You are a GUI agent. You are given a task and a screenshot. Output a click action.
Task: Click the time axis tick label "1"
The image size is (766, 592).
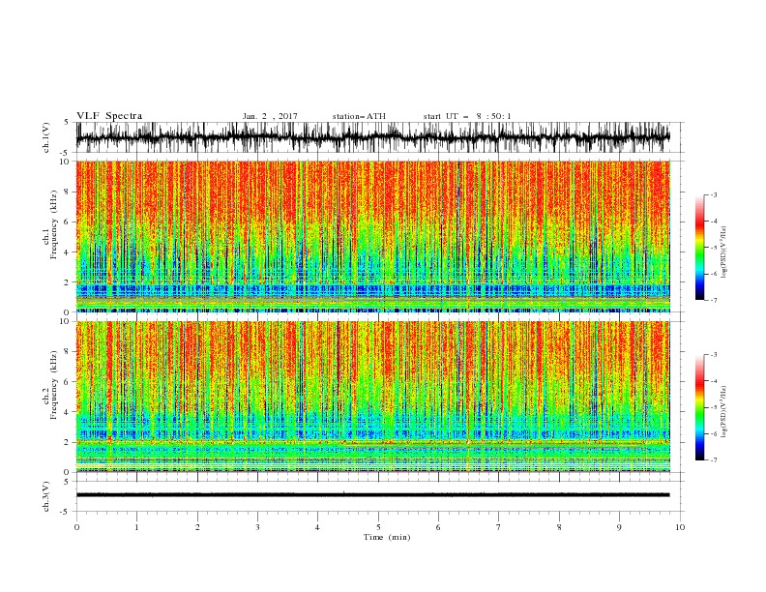(136, 527)
